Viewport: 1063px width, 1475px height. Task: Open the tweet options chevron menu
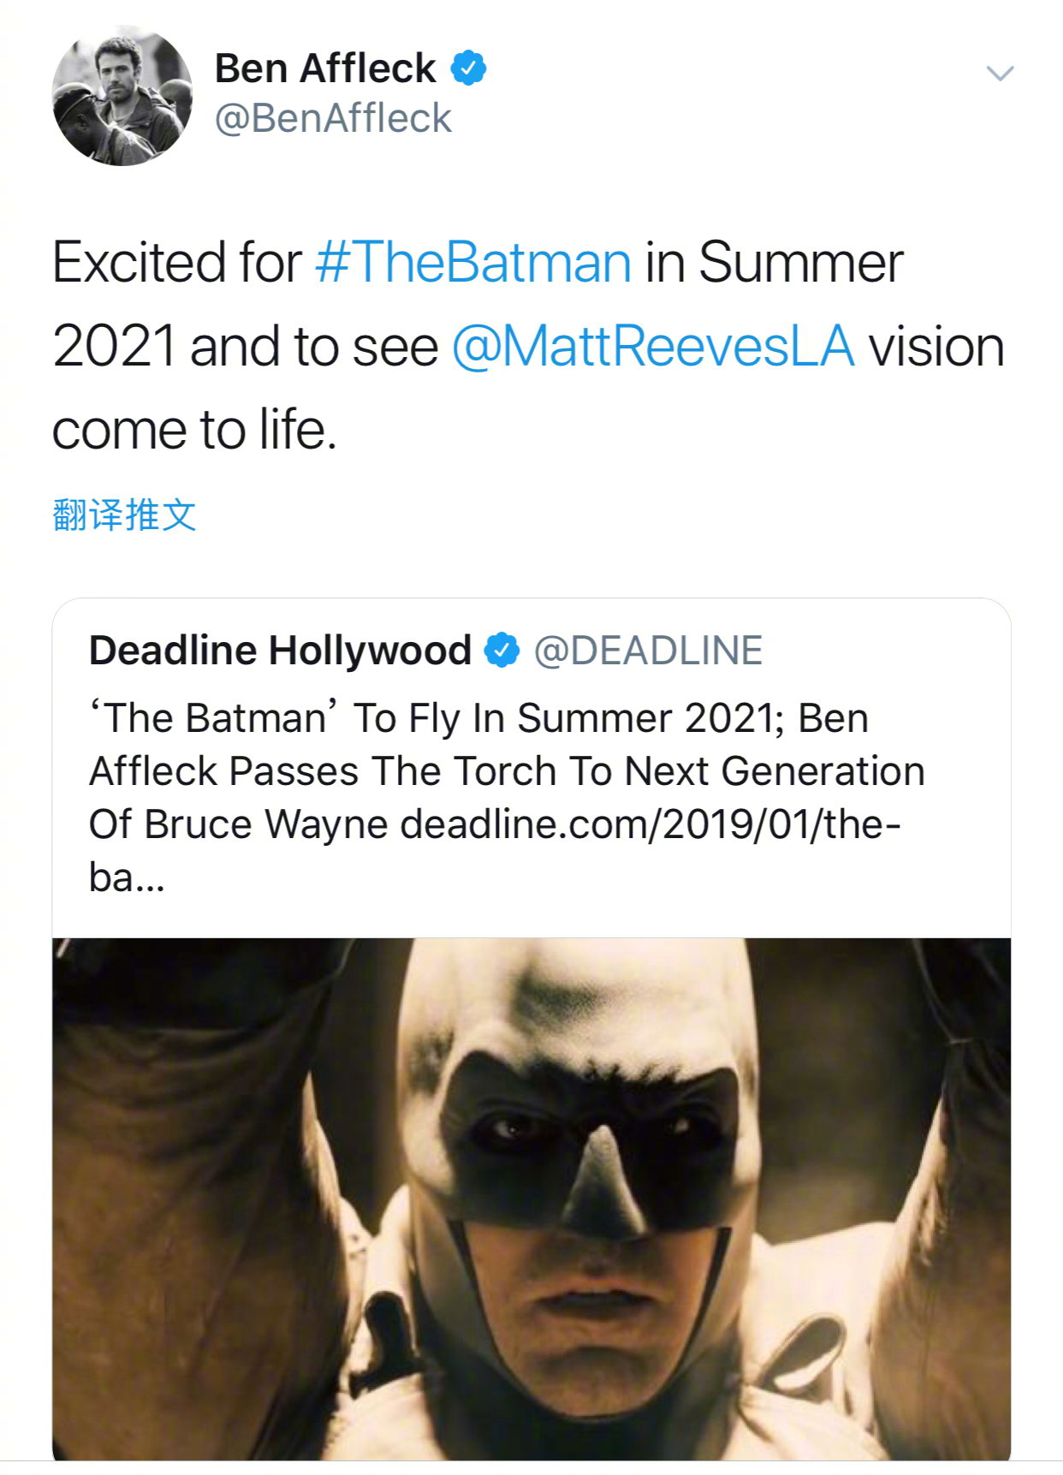pos(1000,74)
